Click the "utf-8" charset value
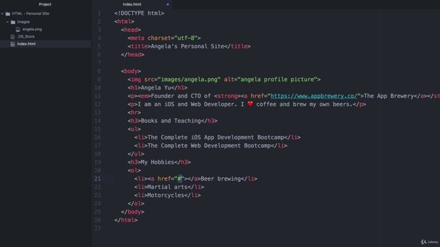 (186, 38)
